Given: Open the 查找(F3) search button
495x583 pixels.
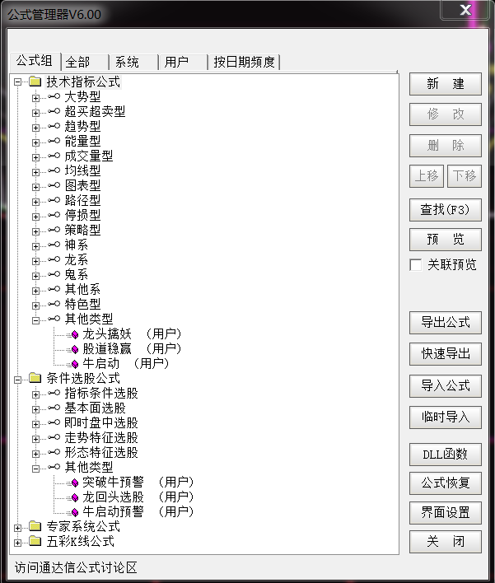Looking at the screenshot, I should click(445, 209).
